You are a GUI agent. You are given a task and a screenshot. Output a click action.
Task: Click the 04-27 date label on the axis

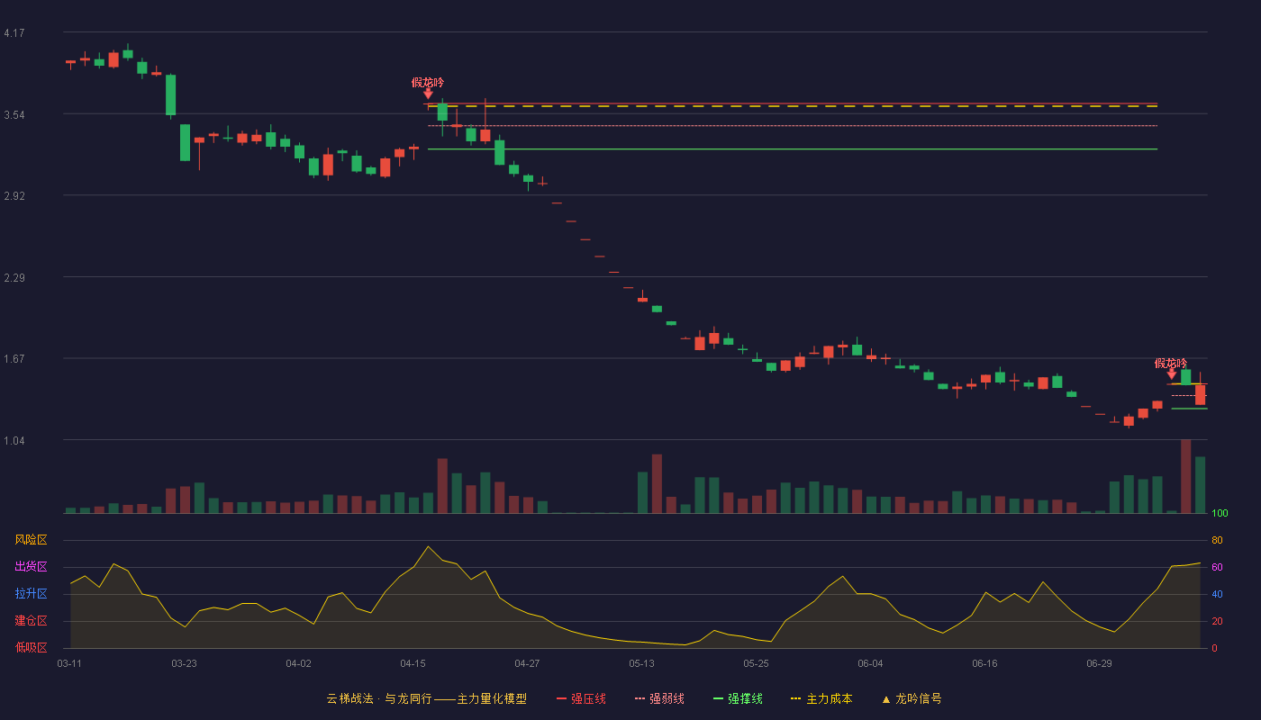[x=527, y=663]
